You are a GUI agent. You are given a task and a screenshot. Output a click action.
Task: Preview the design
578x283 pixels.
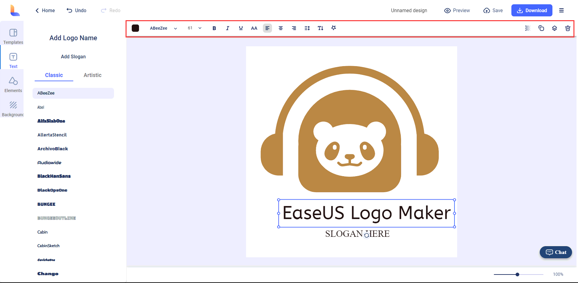[457, 10]
